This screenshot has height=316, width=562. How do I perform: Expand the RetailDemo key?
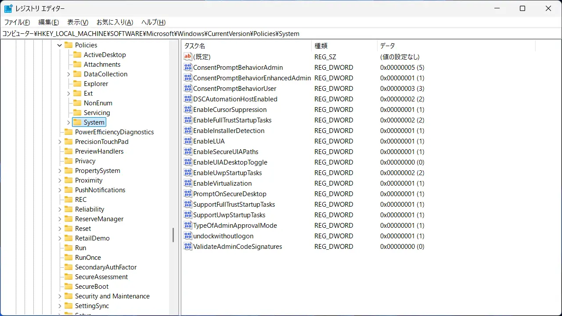60,238
